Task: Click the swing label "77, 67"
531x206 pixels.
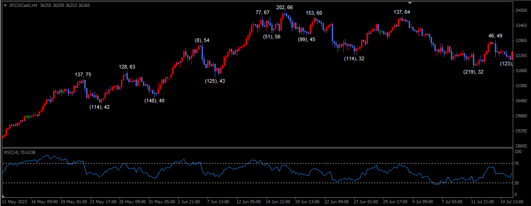Action: point(263,12)
